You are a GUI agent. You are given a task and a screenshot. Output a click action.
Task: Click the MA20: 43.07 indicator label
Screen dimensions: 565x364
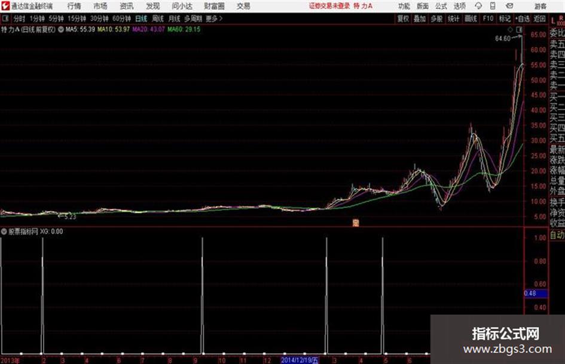tap(148, 29)
